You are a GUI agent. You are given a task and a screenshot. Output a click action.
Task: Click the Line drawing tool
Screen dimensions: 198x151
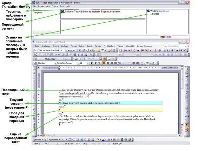pos(62,140)
